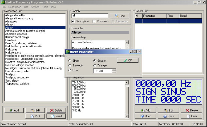The image size is (207, 127).
Task: Click Save button with disk icon
Action: coord(168,116)
